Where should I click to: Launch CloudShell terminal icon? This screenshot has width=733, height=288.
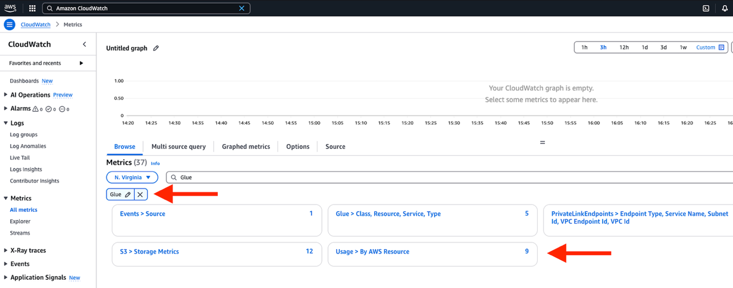(706, 8)
